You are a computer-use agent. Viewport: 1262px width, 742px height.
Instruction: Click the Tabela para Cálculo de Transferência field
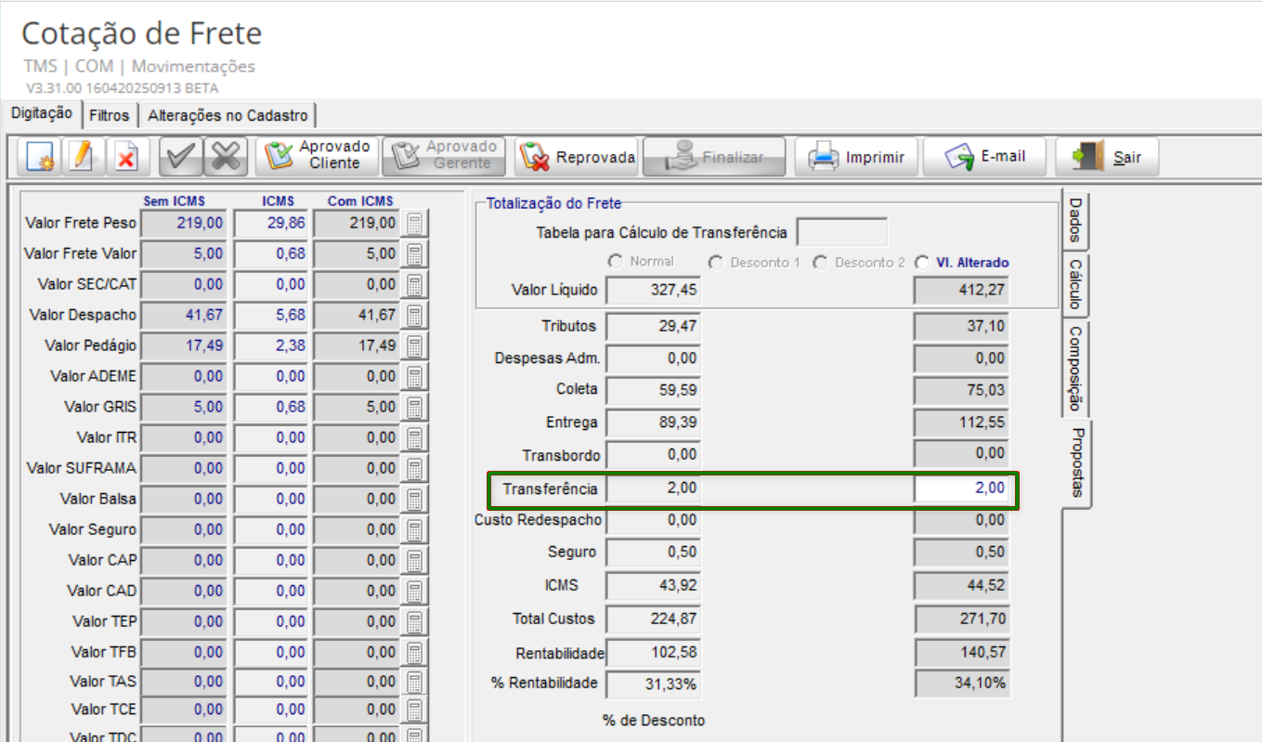(x=841, y=232)
